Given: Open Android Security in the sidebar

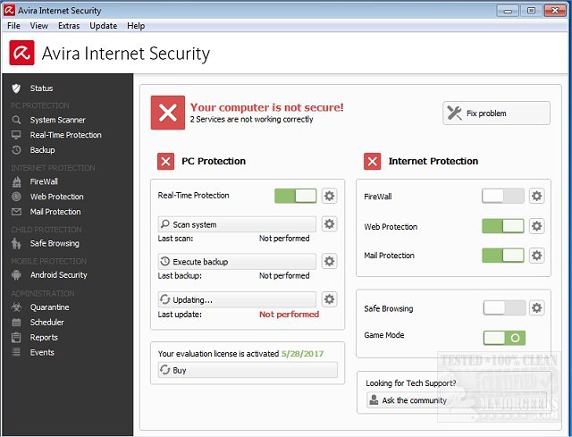Looking at the screenshot, I should (58, 275).
